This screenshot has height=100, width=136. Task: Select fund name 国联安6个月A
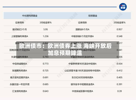(x=82, y=30)
